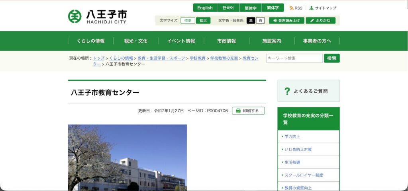This screenshot has width=408, height=191.
Task: Switch background color to 黒
Action: pos(251,20)
